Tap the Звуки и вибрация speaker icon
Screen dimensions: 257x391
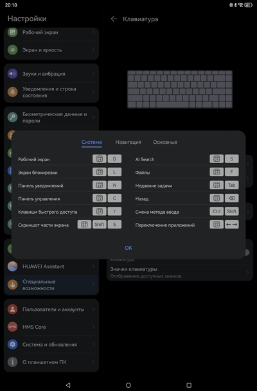click(12, 74)
